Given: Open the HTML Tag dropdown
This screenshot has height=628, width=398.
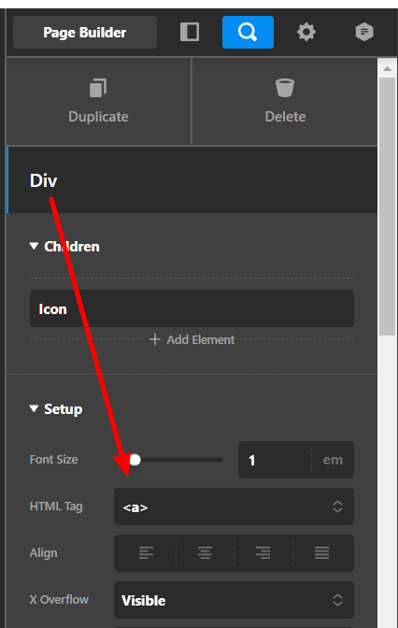Looking at the screenshot, I should pyautogui.click(x=234, y=507).
